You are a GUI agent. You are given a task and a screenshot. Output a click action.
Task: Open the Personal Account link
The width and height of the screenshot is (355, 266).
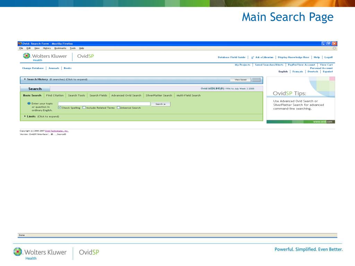[x=321, y=68]
